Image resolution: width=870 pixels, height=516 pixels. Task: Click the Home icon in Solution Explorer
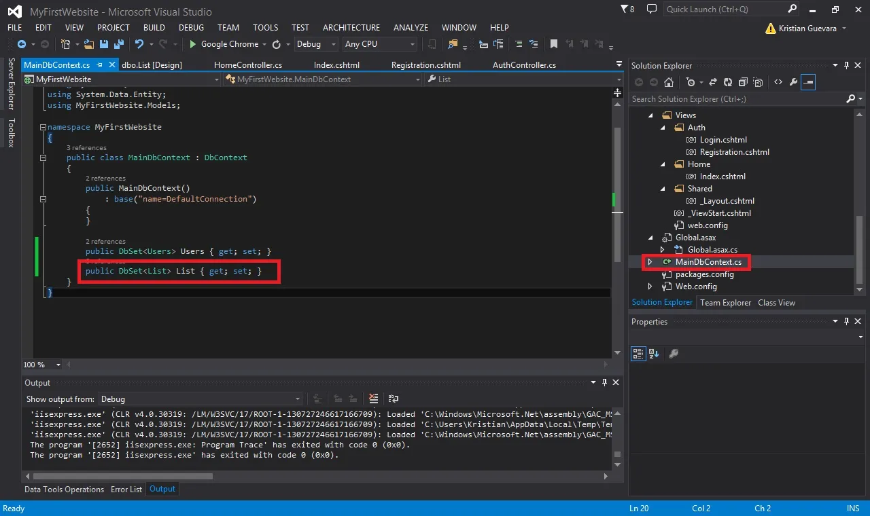tap(669, 82)
